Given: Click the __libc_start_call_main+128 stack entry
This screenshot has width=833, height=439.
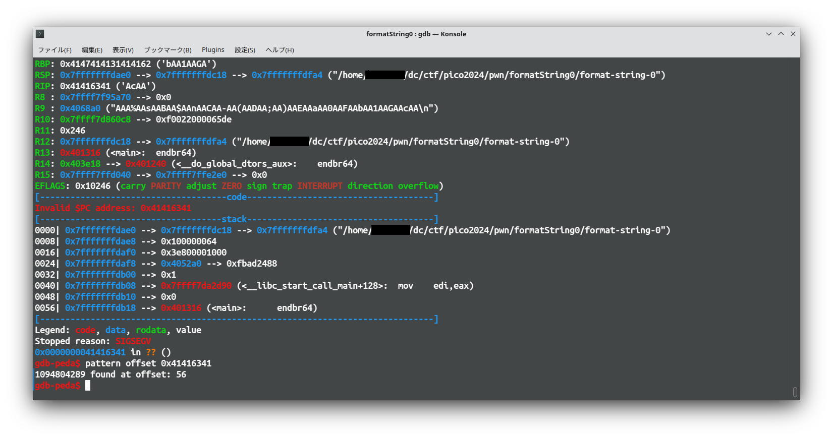Looking at the screenshot, I should (x=314, y=286).
